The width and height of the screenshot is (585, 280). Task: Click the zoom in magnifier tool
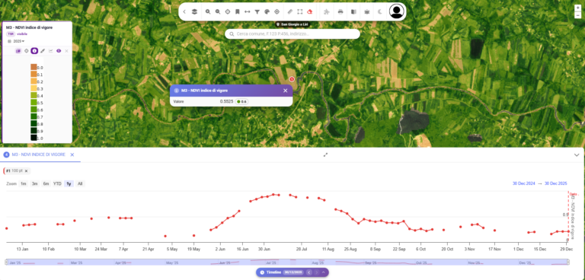pyautogui.click(x=208, y=12)
